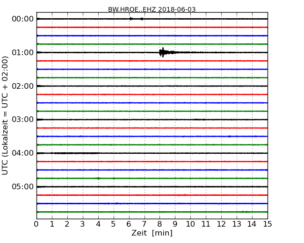The width and height of the screenshot is (304, 243).
Task: Click the 05:00 time label
Action: [x=23, y=186]
